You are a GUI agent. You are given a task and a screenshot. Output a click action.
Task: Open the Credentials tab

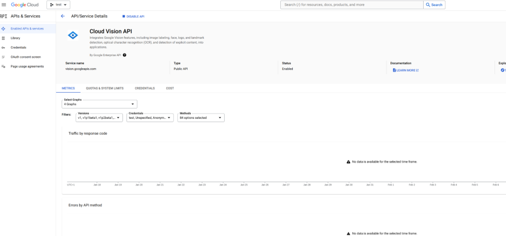[x=144, y=88]
